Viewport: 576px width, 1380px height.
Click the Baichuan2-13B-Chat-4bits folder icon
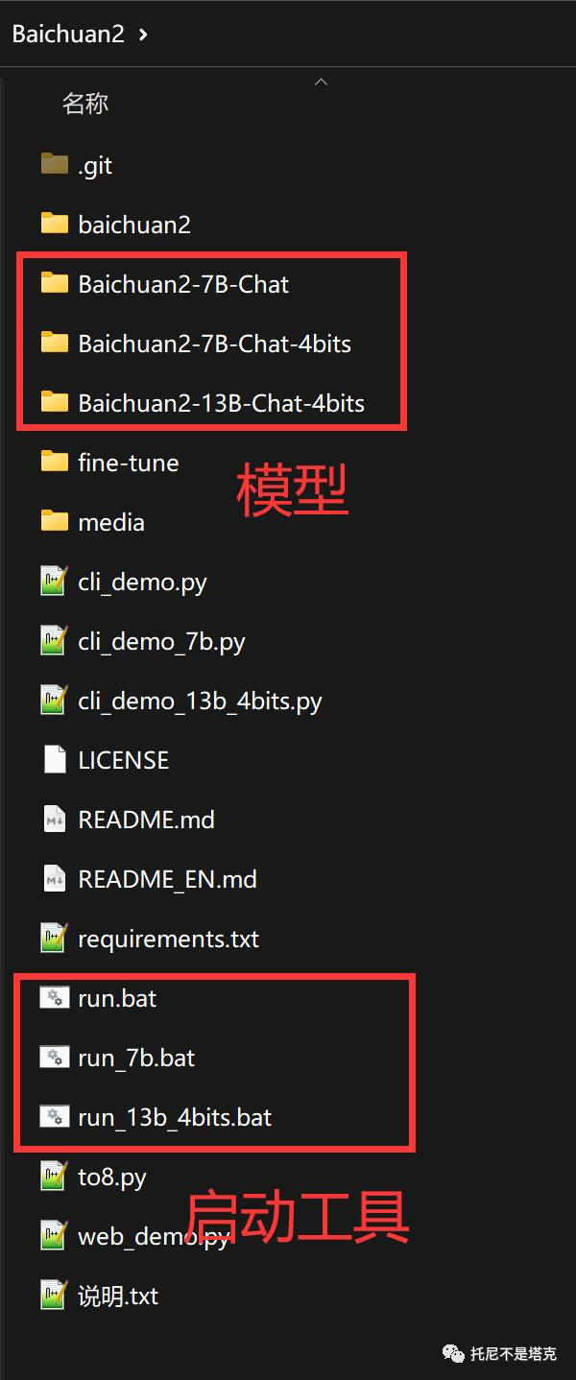coord(55,402)
